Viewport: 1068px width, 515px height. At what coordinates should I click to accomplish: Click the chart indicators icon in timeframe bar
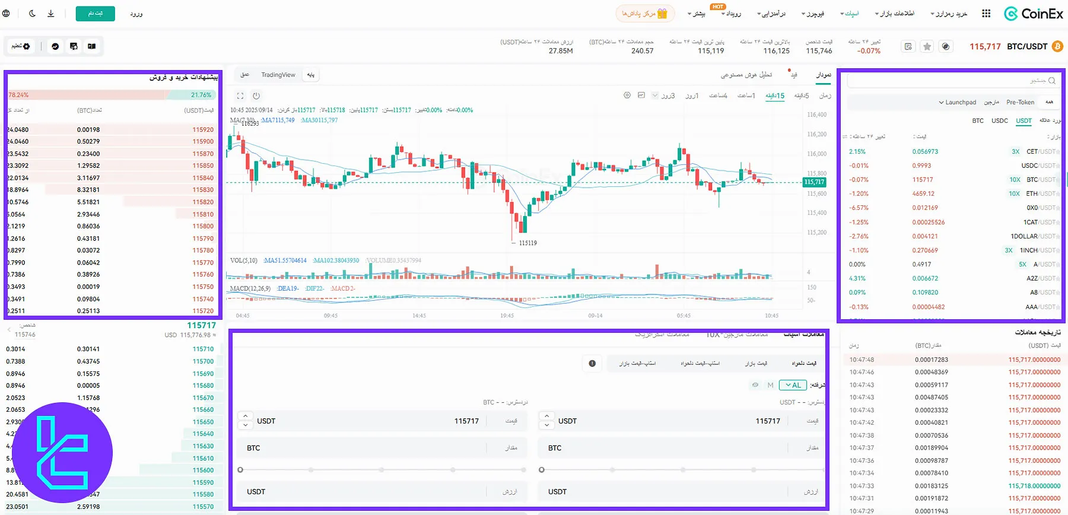(641, 95)
